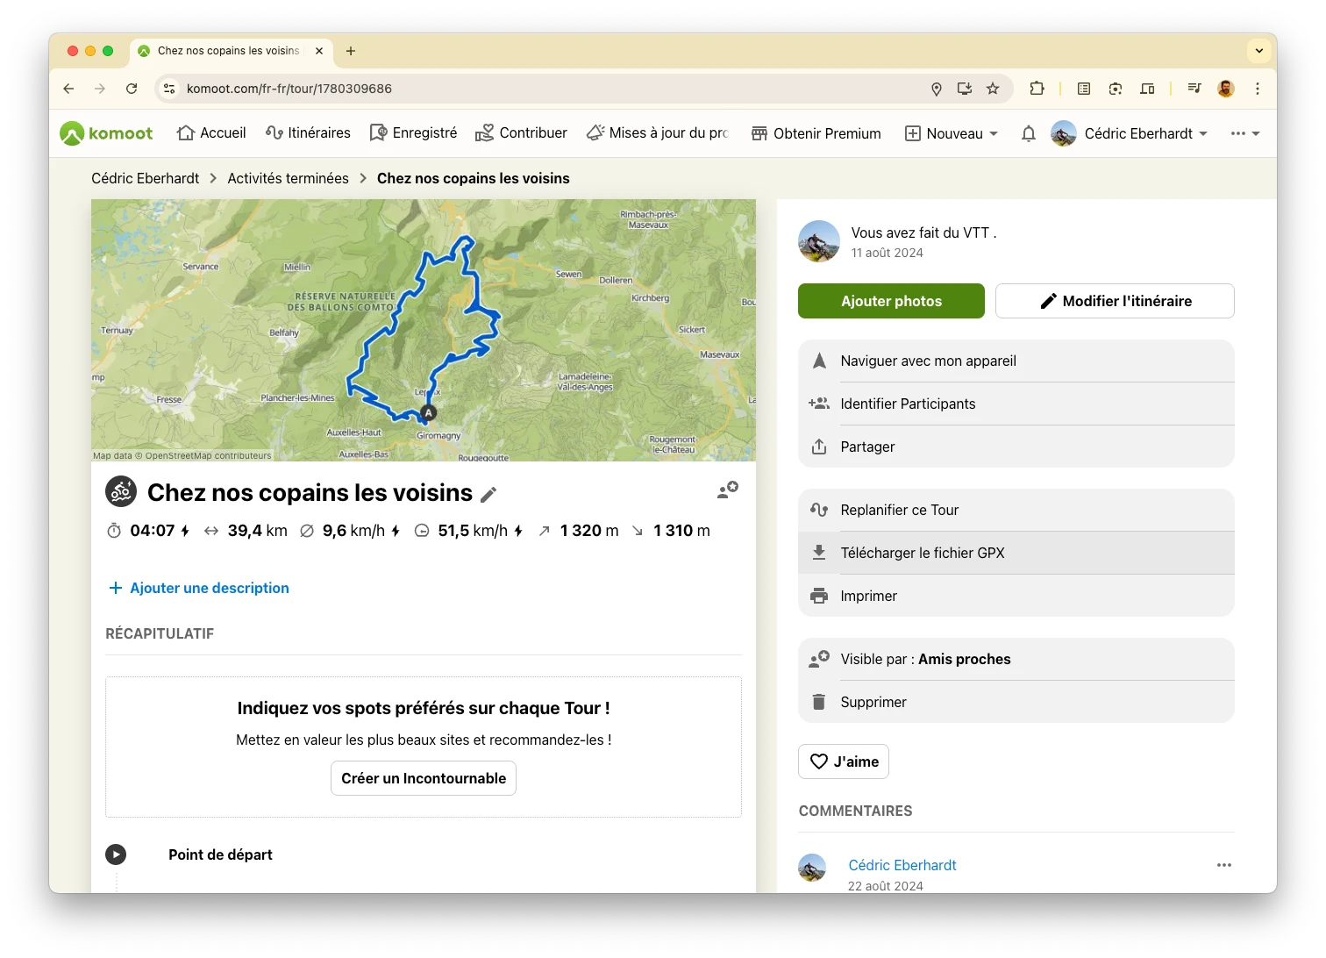
Task: Go to Accueil
Action: pos(211,133)
